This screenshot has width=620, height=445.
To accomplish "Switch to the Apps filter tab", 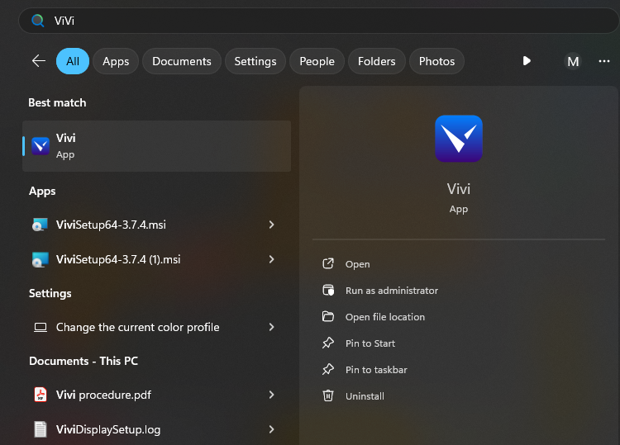I will click(x=116, y=61).
